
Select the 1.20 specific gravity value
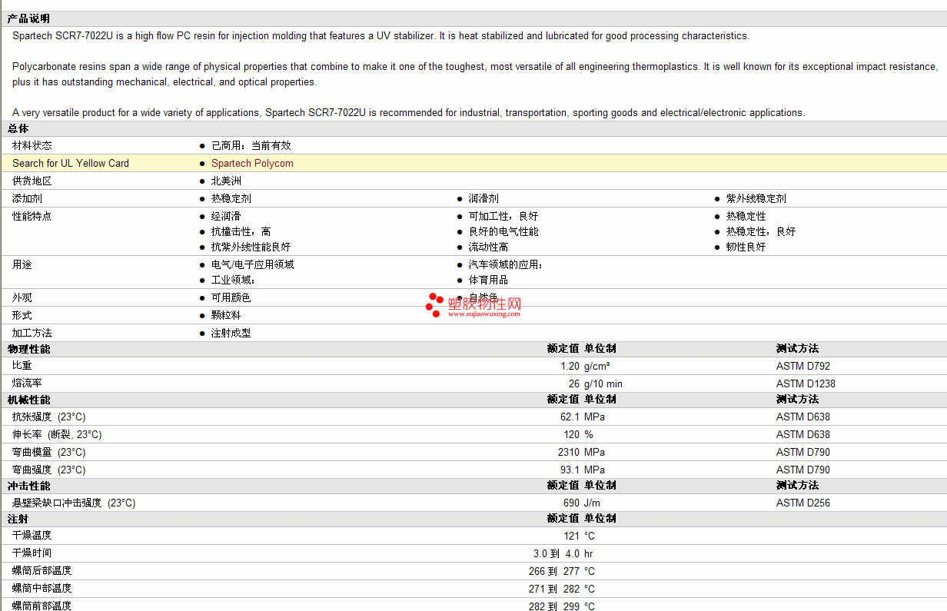coord(570,366)
